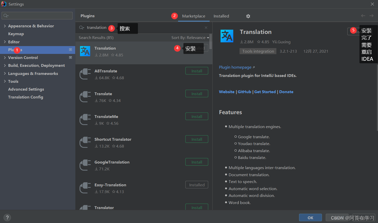The image size is (378, 223).
Task: Open help with the question mark button
Action: tap(7, 217)
